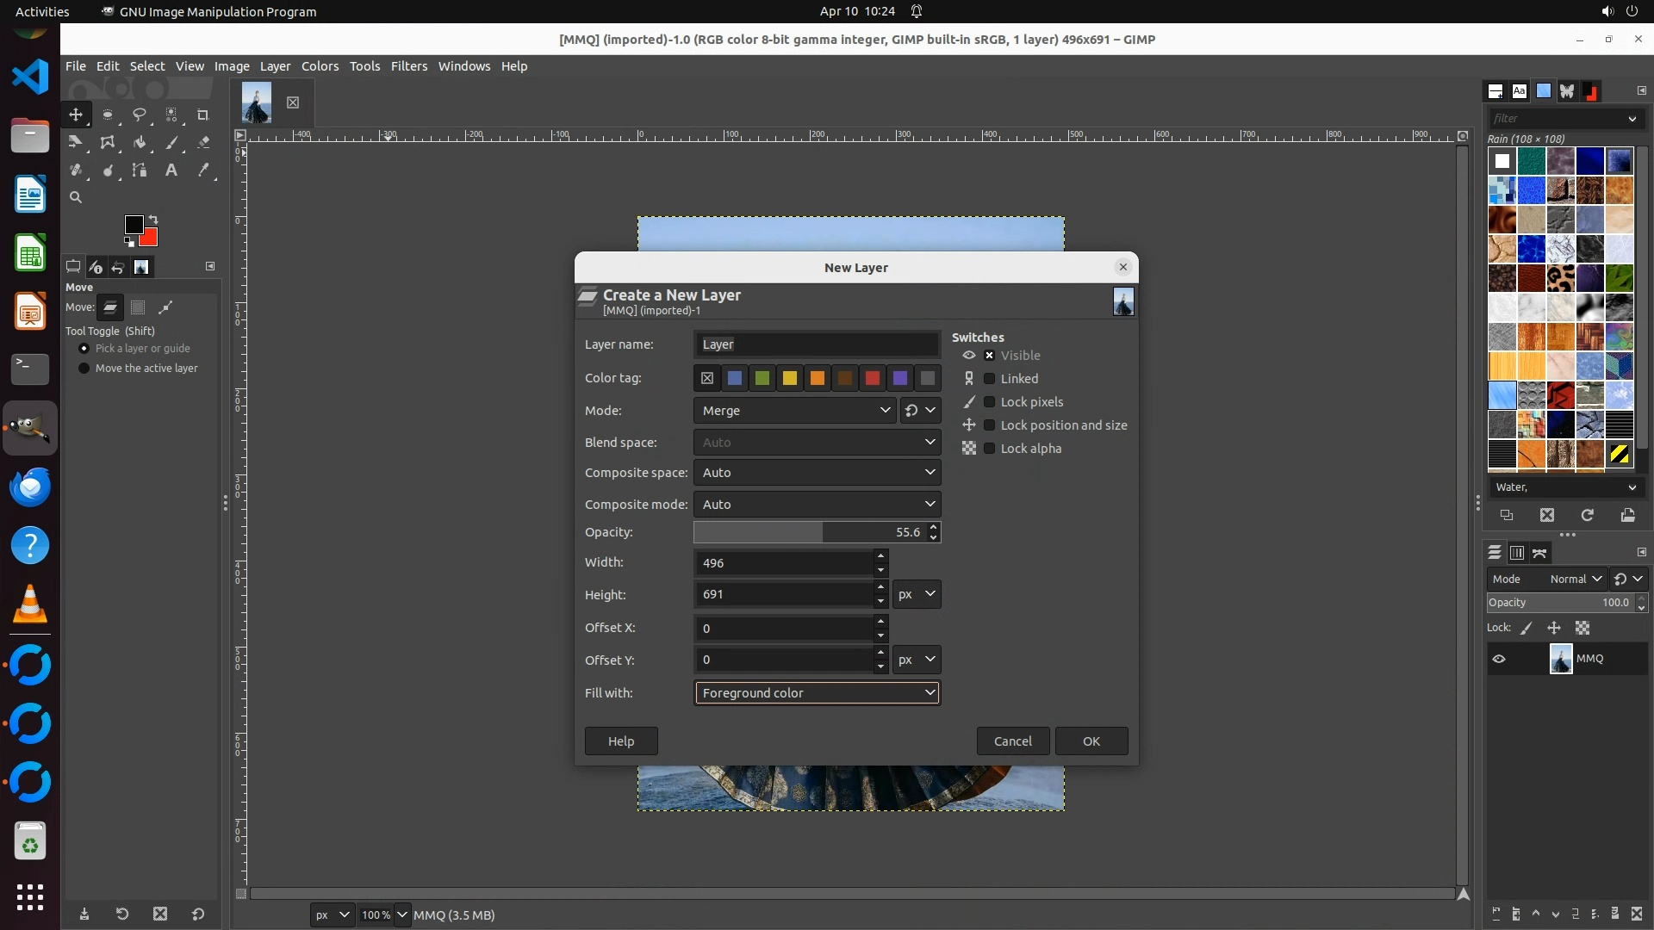Select the Free Select lasso tool
Viewport: 1654px width, 930px height.
tap(139, 115)
